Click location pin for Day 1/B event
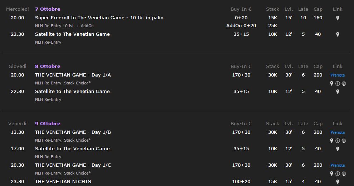This screenshot has height=186, width=354. 331,141
